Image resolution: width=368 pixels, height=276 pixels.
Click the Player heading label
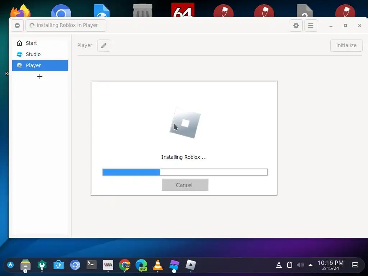pyautogui.click(x=85, y=46)
